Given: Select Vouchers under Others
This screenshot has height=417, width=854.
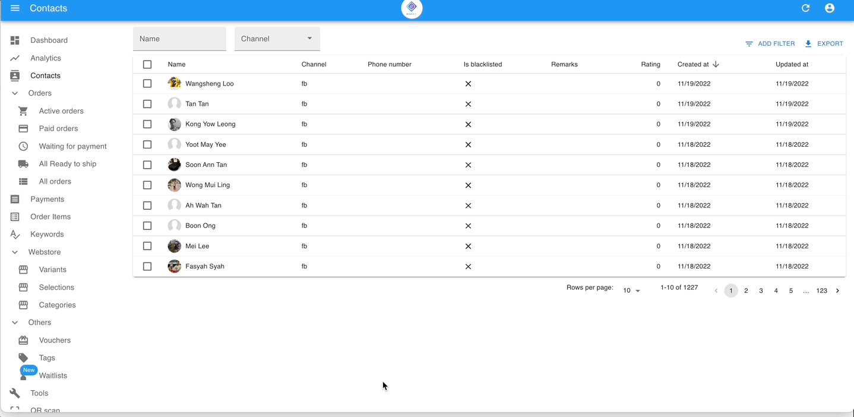Looking at the screenshot, I should 23,340.
